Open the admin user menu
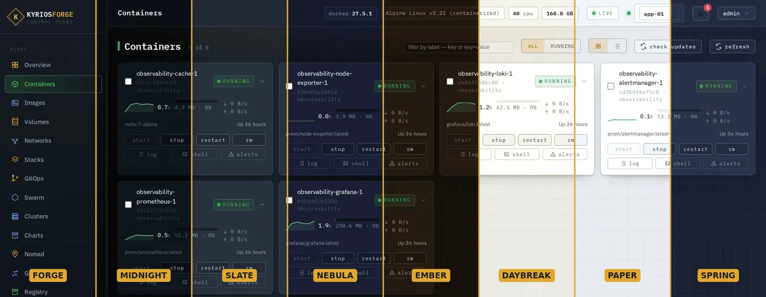 click(736, 14)
